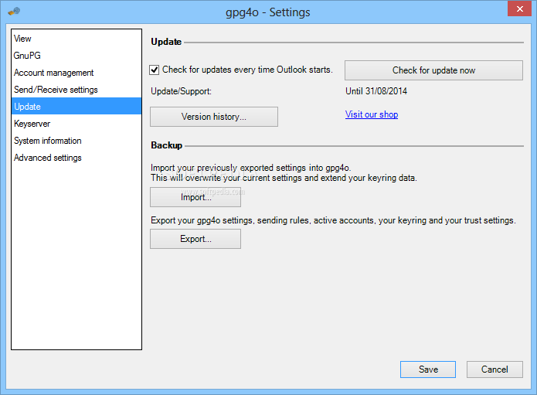Viewport: 537px width, 395px height.
Task: Click Export to back up settings
Action: 195,239
